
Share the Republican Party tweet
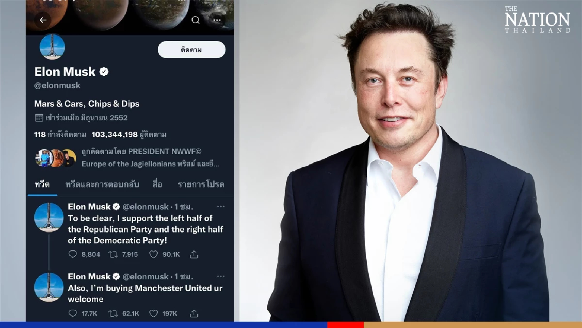point(194,254)
